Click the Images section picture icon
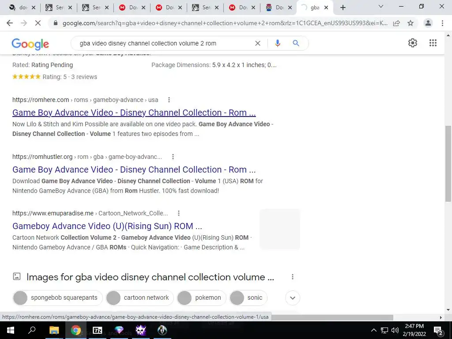Screen dimensions: 452x339 click(17, 276)
